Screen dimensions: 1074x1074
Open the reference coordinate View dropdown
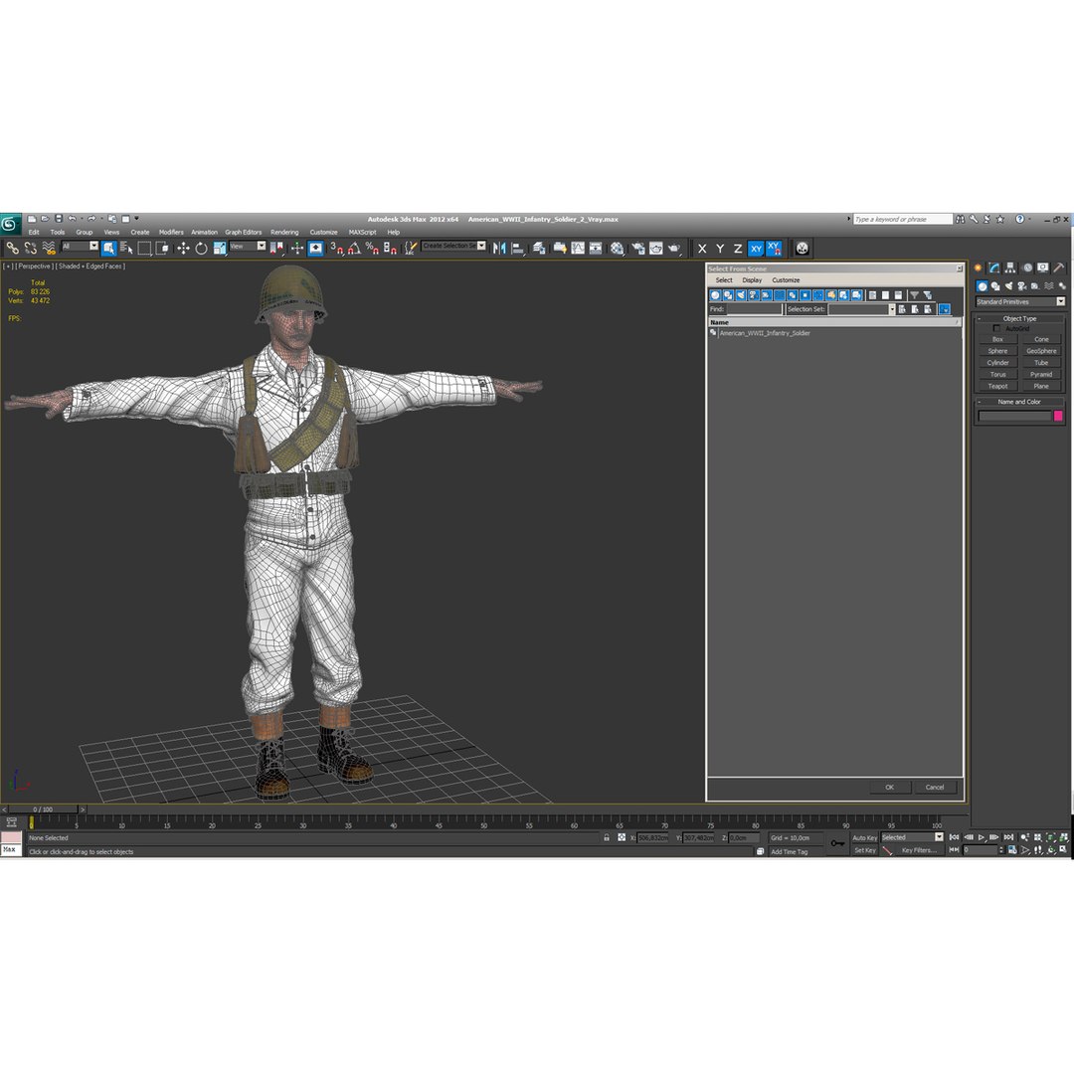[248, 246]
